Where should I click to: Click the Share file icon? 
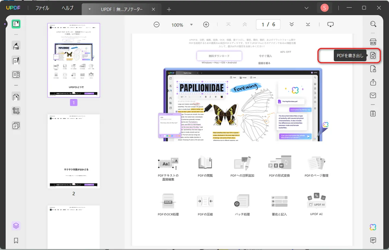[373, 82]
